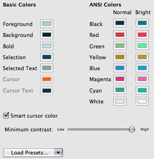
Task: Click the ANSI Colors heading
Action: (105, 5)
